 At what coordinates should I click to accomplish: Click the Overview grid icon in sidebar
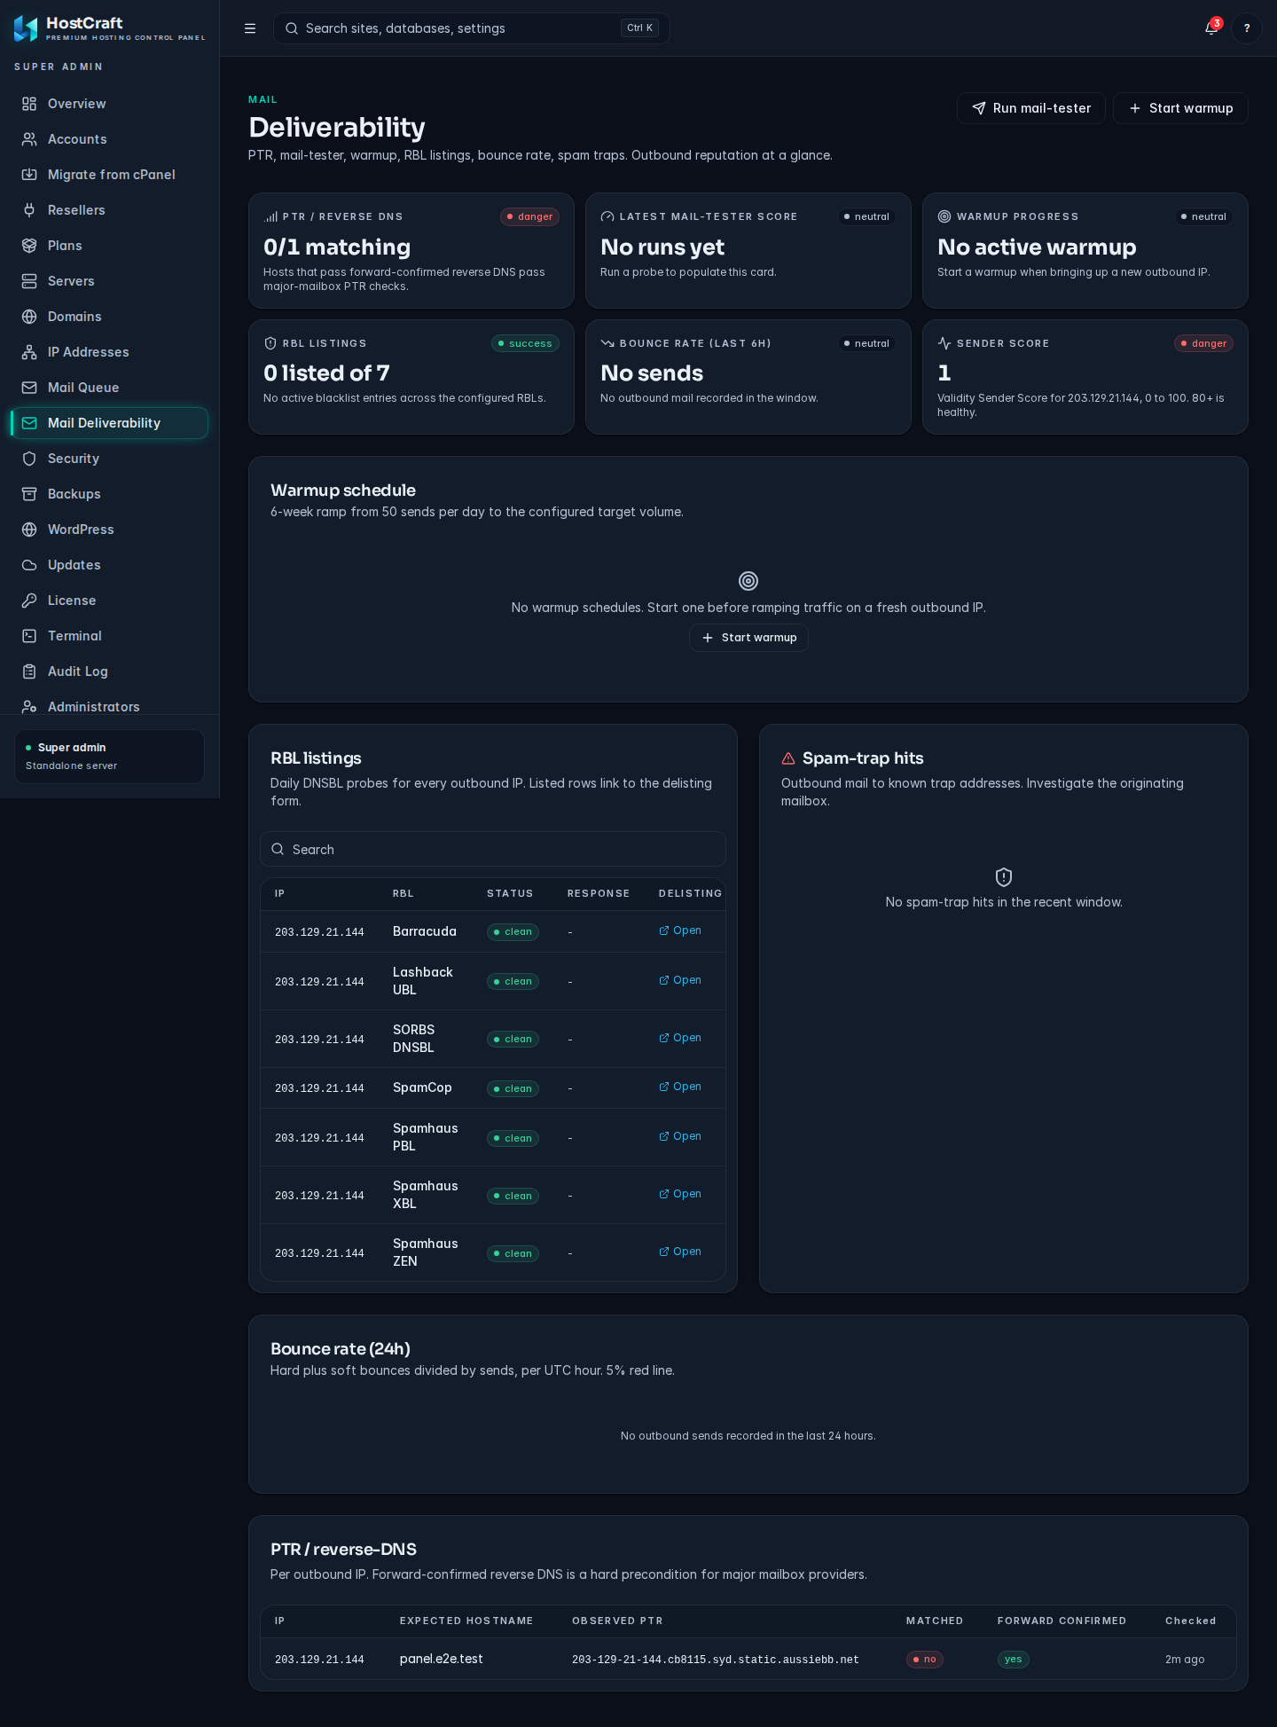[x=29, y=104]
